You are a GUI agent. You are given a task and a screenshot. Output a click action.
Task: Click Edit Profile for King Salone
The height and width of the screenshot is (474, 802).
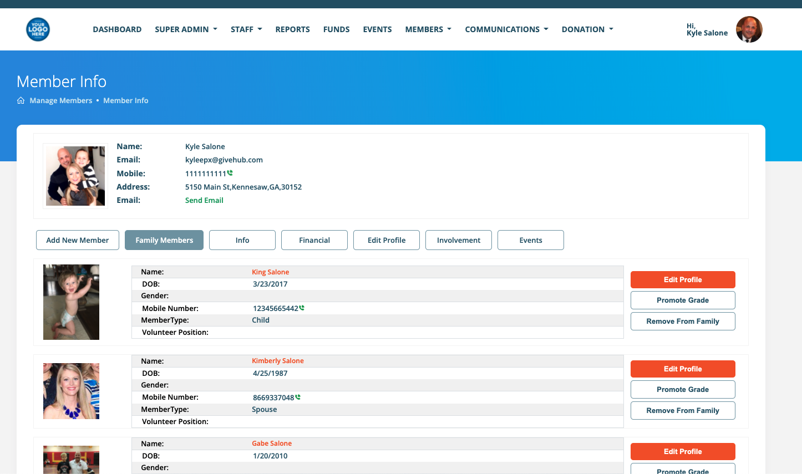tap(683, 279)
